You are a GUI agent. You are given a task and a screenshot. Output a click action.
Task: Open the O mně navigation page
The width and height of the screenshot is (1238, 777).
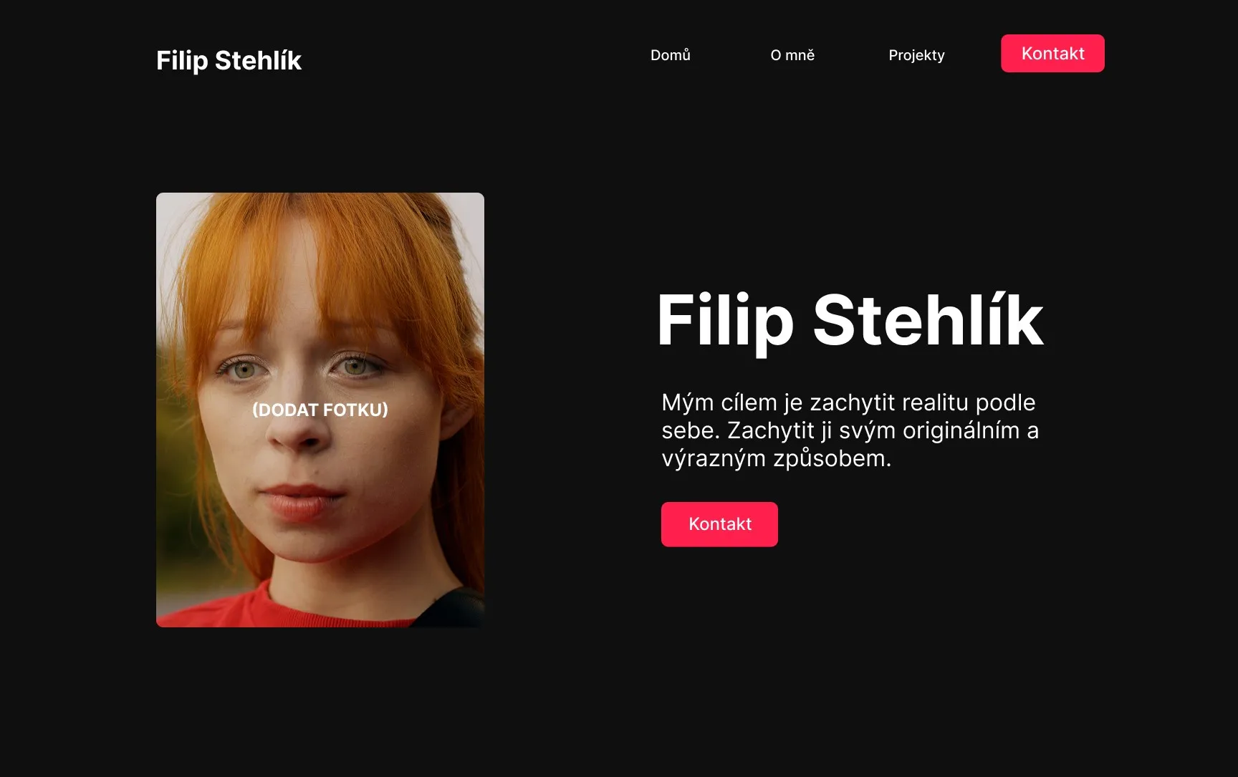tap(792, 55)
